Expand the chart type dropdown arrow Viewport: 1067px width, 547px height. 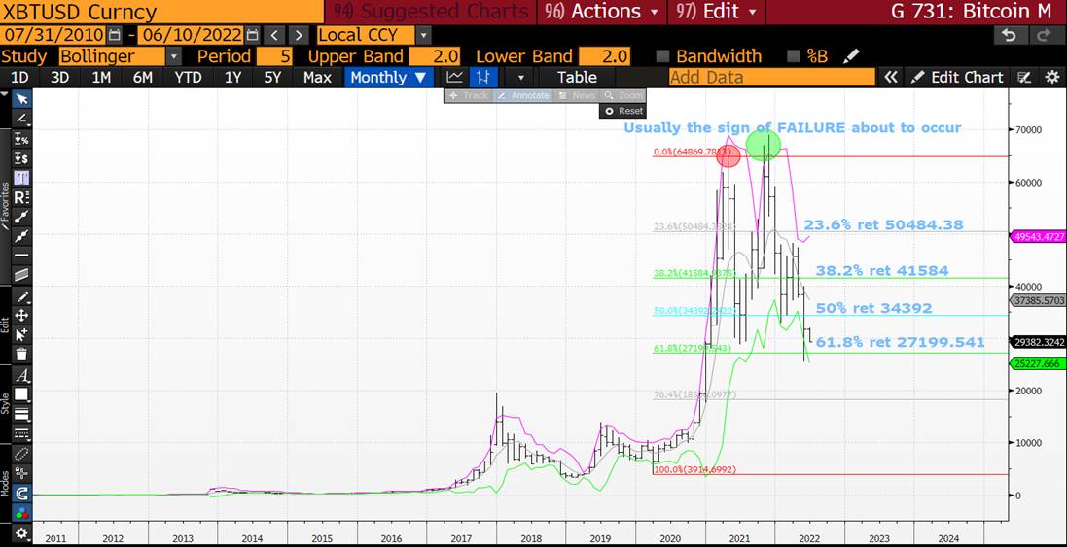tap(521, 78)
